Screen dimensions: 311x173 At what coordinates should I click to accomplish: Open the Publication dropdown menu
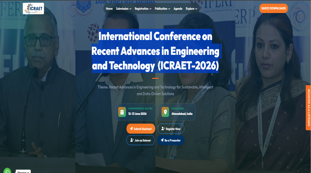pos(162,8)
